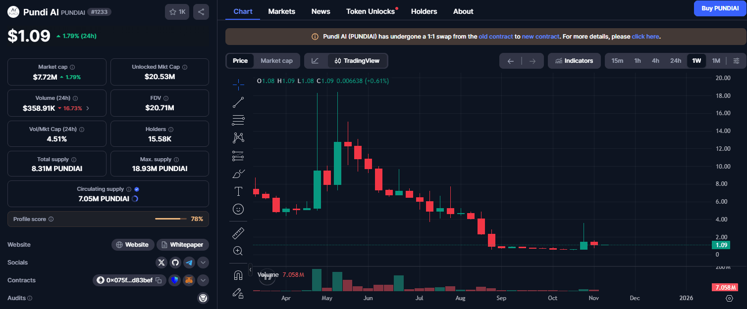Image resolution: width=747 pixels, height=309 pixels.
Task: Activate the zoom-in tool on chart toolbar
Action: [238, 251]
